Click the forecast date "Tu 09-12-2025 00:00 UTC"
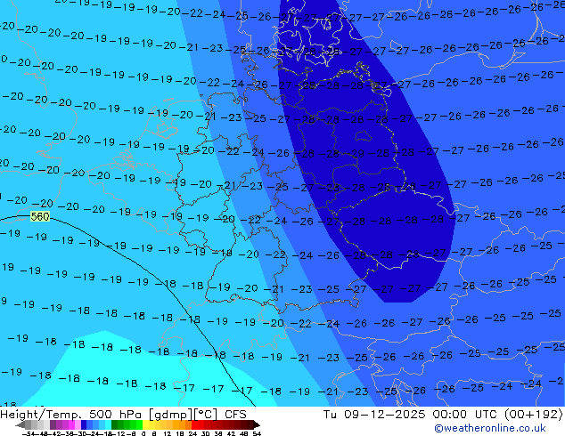Image resolution: width=565 pixels, height=436 pixels. [412, 415]
